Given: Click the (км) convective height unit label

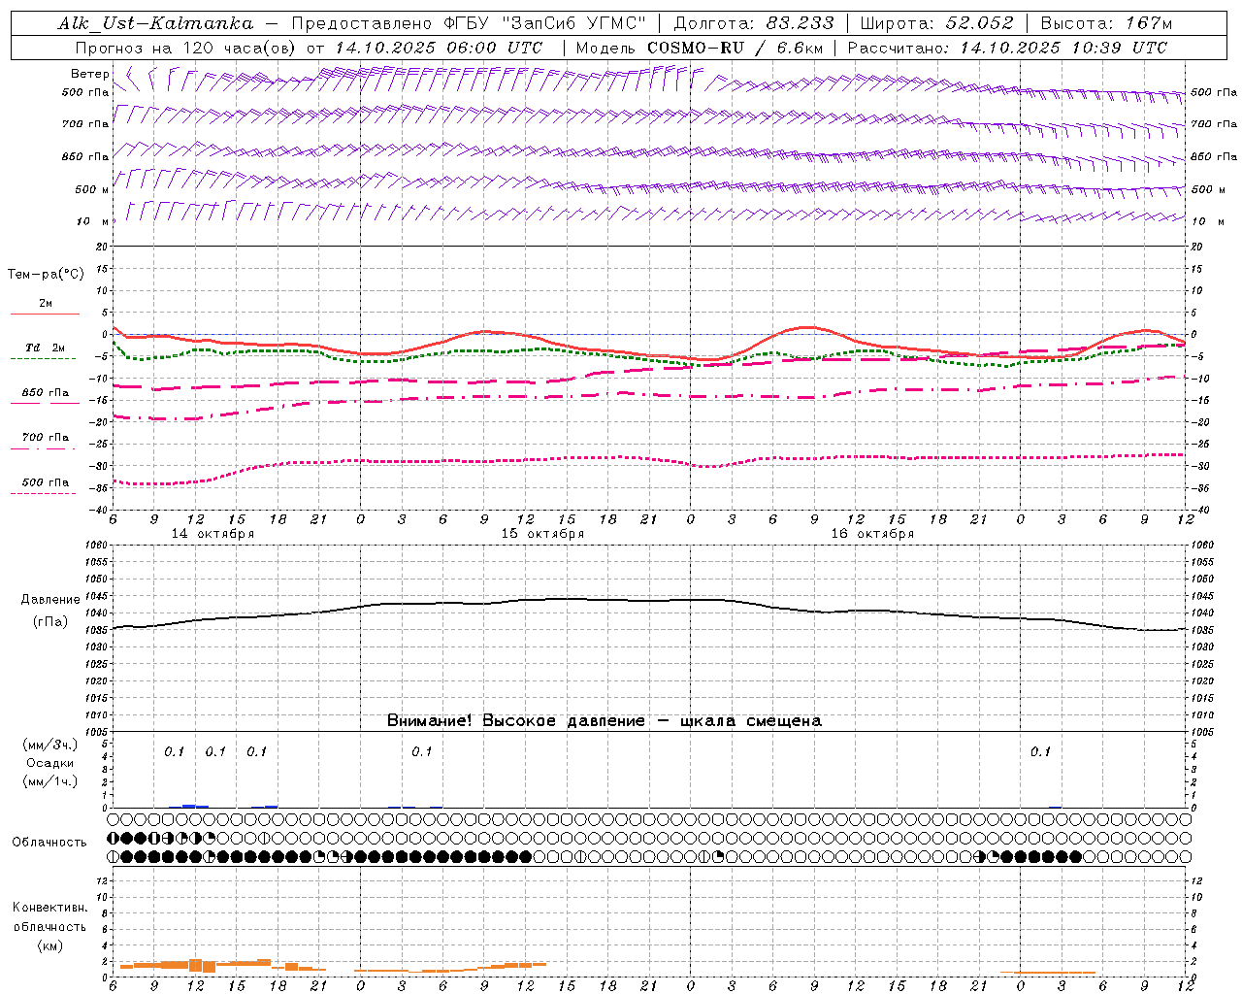Looking at the screenshot, I should point(49,945).
